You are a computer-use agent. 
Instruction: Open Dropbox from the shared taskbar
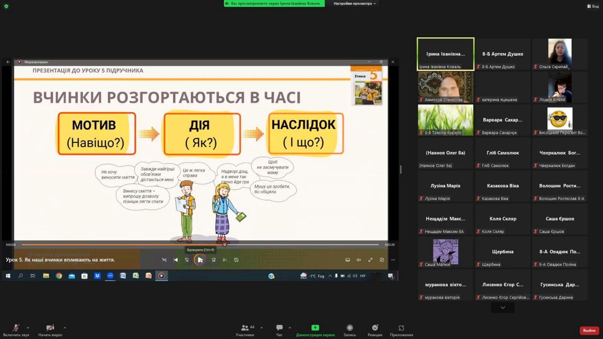tap(97, 276)
